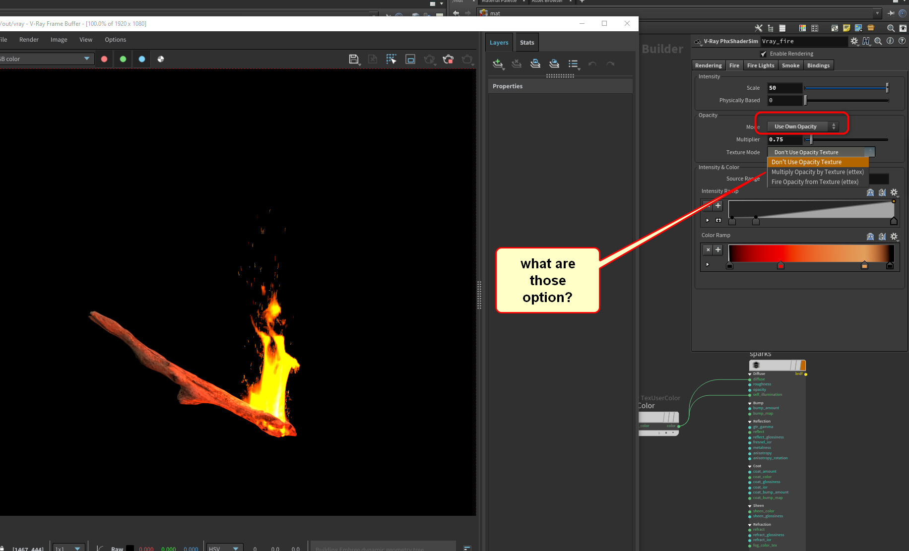The height and width of the screenshot is (551, 909).
Task: Switch to the Stats tab
Action: [527, 43]
